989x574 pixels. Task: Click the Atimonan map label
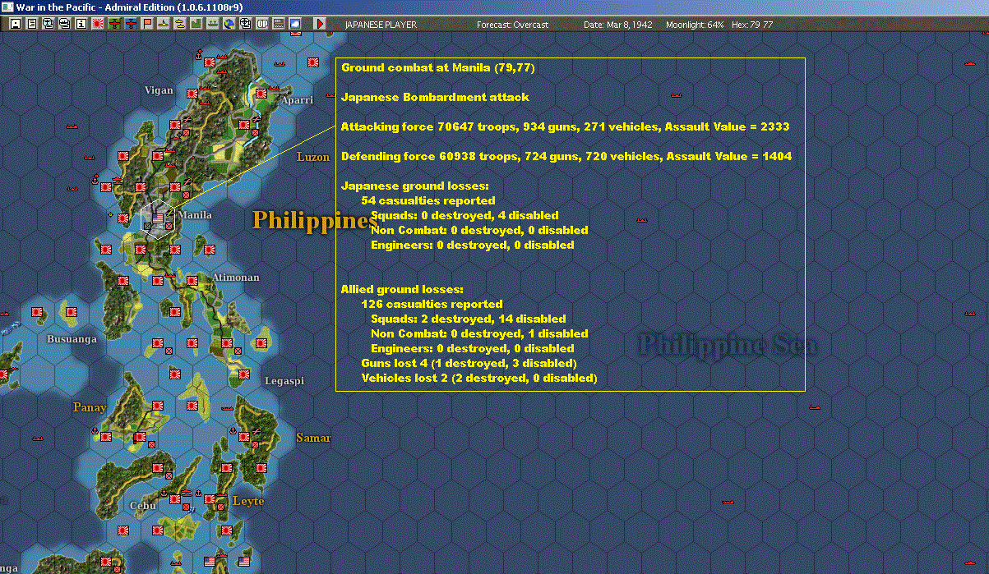(x=236, y=278)
